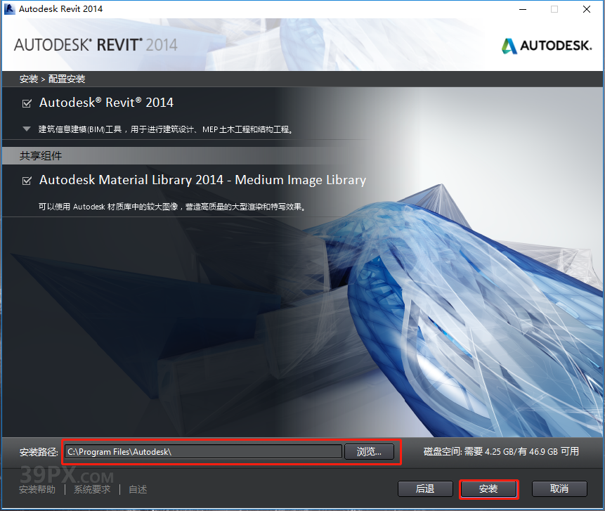Click the AUTODESK REVIT 2014 banner logo

tap(95, 44)
